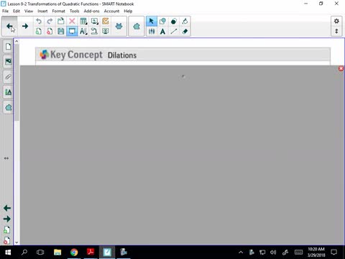The width and height of the screenshot is (345, 259).
Task: Open the Page Sorter sidebar tab
Action: [x=8, y=46]
